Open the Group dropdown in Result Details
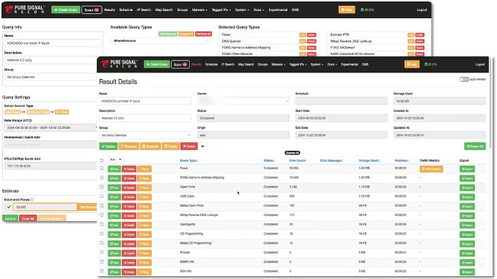Screen dimensions: 497x279 point(145,135)
